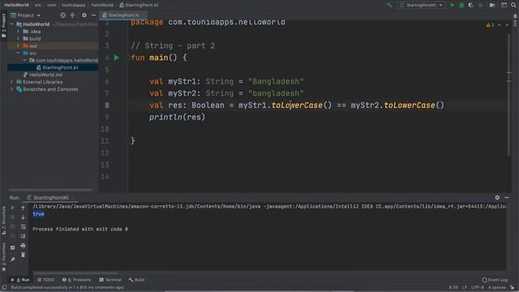Clear console output with the trash icon
Screen dimensions: 519x292
click(x=23, y=255)
